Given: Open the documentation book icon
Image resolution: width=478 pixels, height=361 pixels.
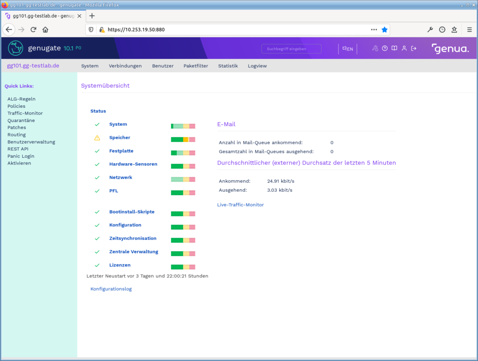Looking at the screenshot, I should click(x=394, y=48).
